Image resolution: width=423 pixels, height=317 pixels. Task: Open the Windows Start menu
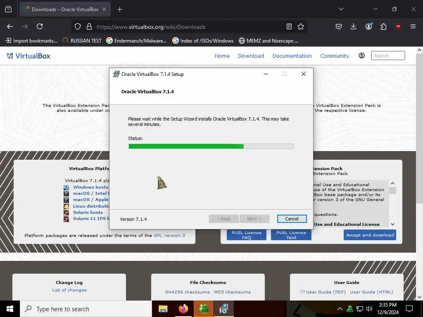(10, 309)
